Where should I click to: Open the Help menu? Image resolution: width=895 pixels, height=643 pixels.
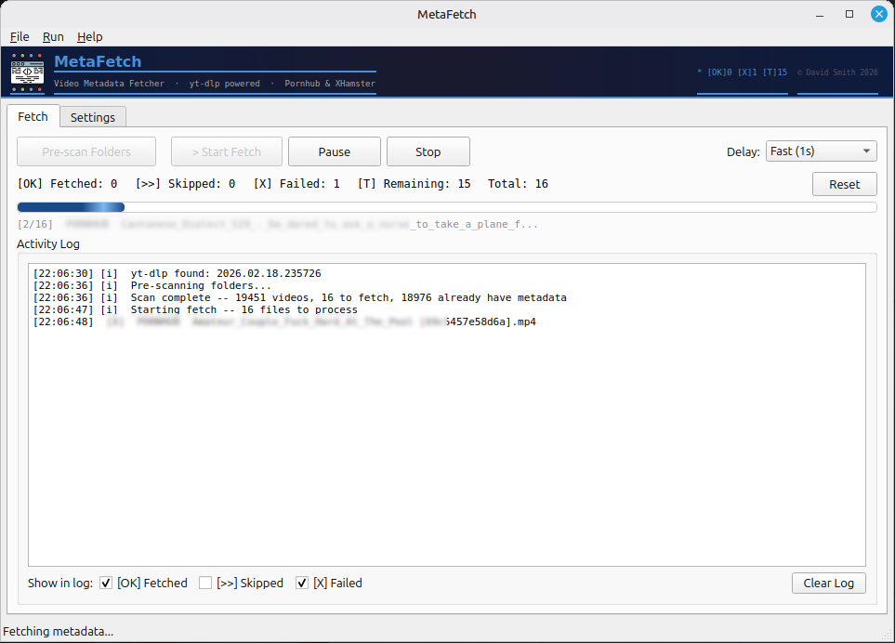pyautogui.click(x=89, y=36)
